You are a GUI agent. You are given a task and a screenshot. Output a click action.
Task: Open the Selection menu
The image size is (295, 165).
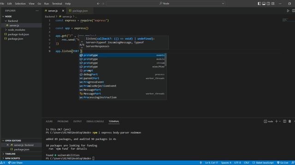[x=20, y=4]
